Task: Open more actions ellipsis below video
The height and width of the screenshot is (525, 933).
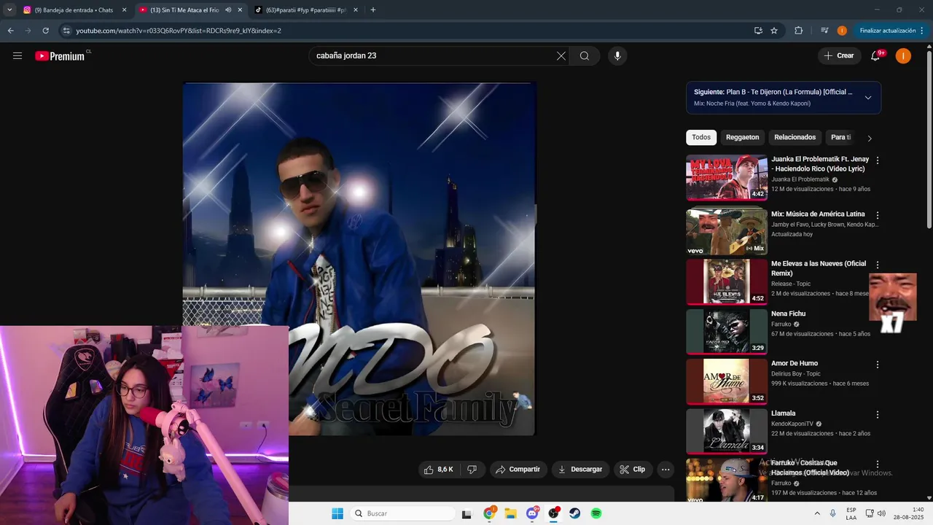Action: pos(665,470)
